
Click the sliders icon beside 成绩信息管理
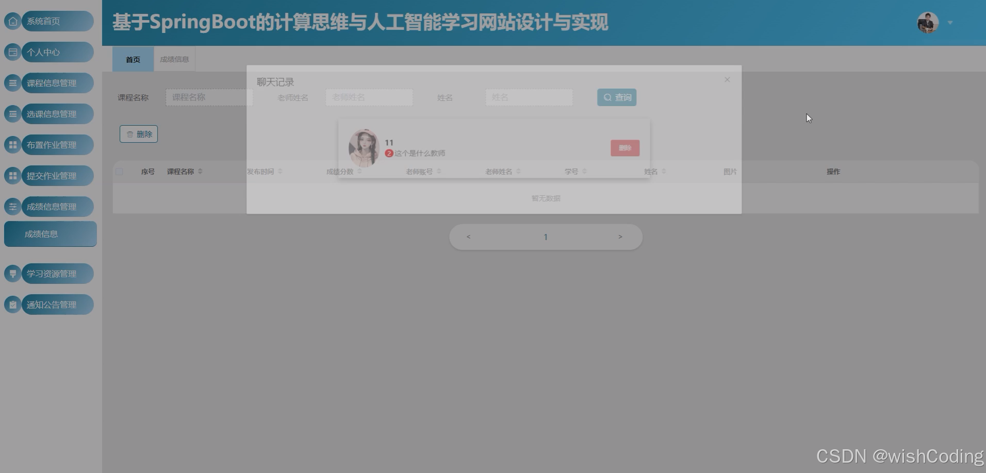(x=13, y=207)
